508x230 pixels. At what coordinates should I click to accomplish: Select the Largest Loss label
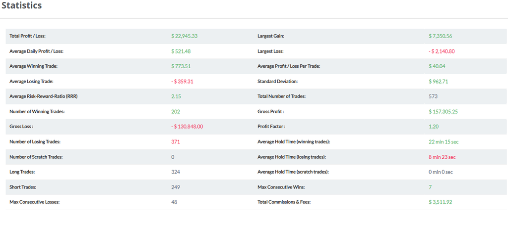click(270, 51)
